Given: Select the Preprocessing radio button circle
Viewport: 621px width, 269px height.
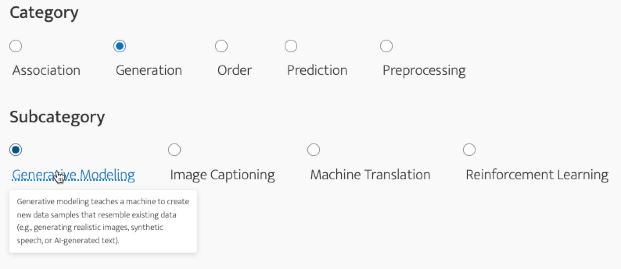Looking at the screenshot, I should (x=386, y=46).
